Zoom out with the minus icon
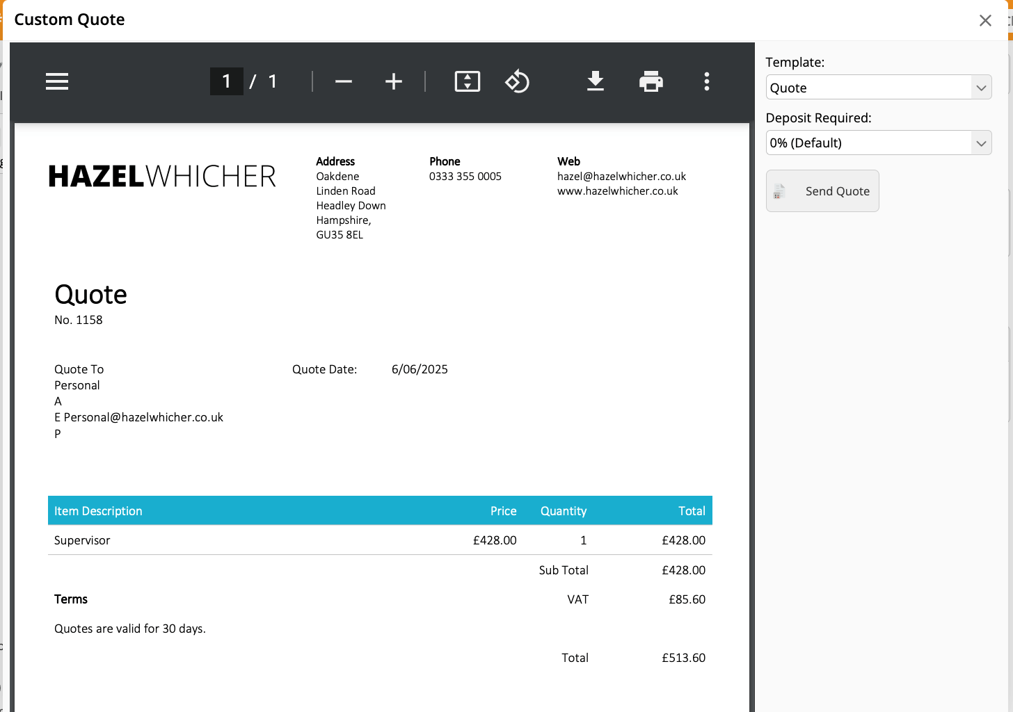Screen dimensions: 1013x712 344,81
